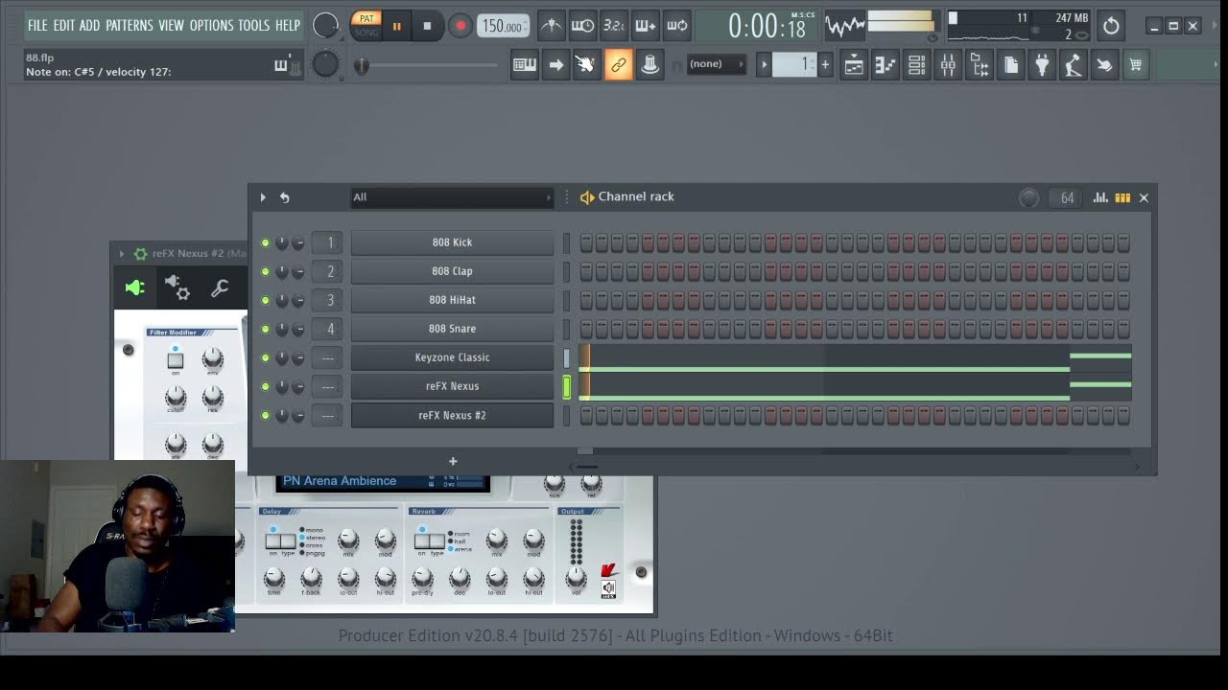1228x690 pixels.
Task: Pause playback
Action: (x=396, y=26)
